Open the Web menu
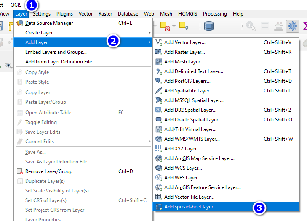This screenshot has width=307, height=221. click(x=149, y=14)
